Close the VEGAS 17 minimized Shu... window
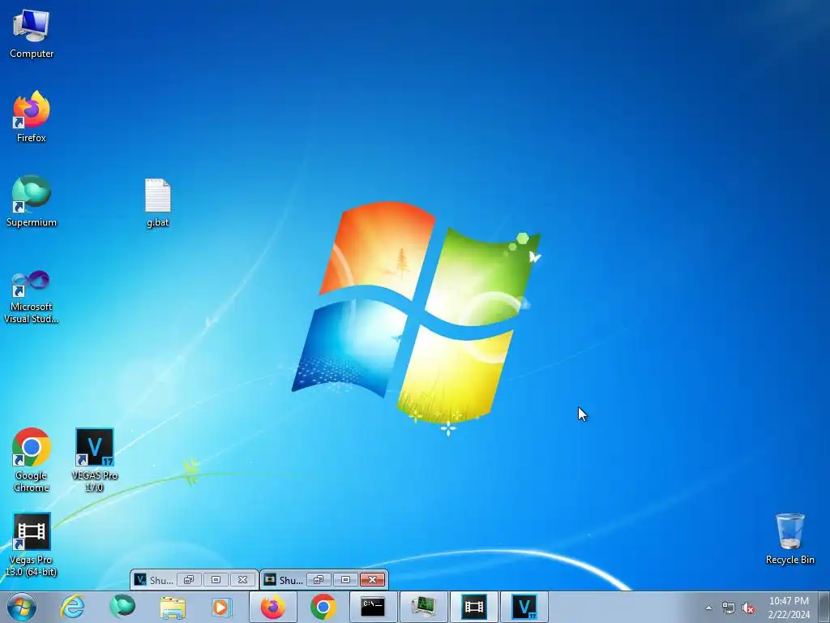This screenshot has width=830, height=623. pyautogui.click(x=242, y=579)
